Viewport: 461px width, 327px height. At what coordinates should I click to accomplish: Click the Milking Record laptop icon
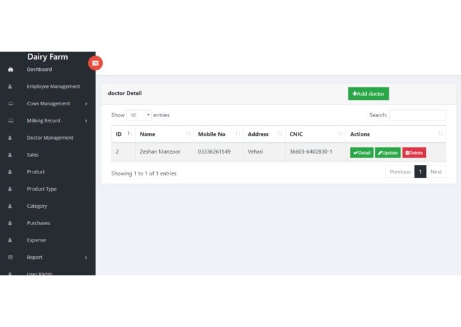(11, 120)
